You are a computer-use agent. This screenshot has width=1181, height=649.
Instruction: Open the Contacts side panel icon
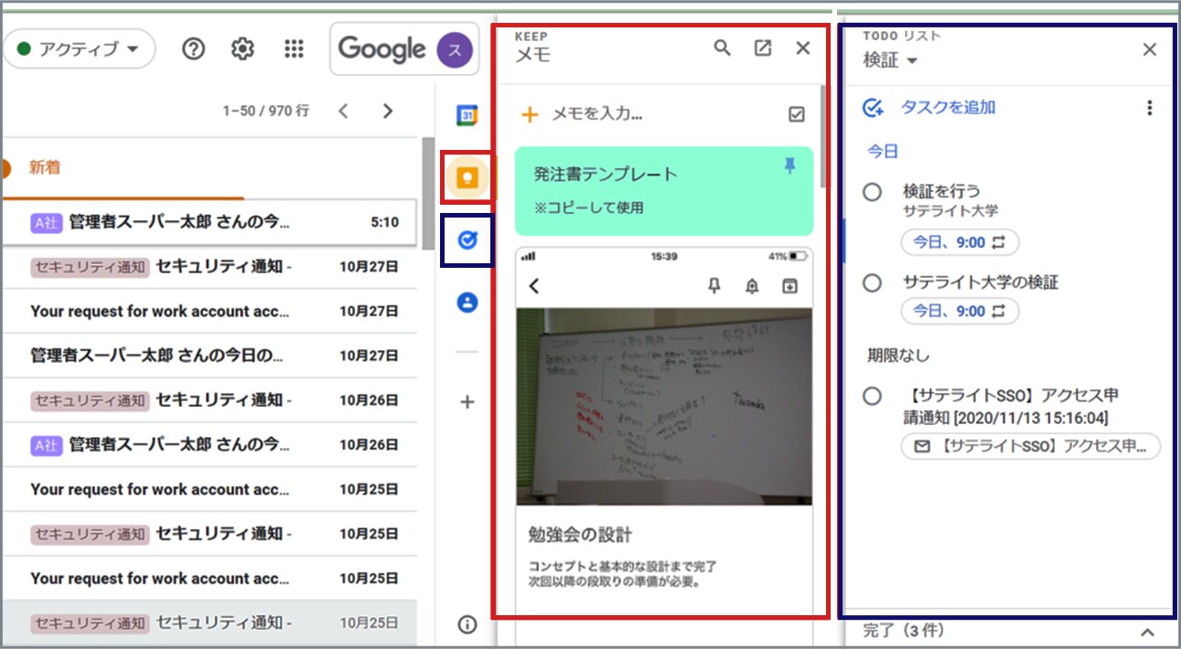point(467,303)
